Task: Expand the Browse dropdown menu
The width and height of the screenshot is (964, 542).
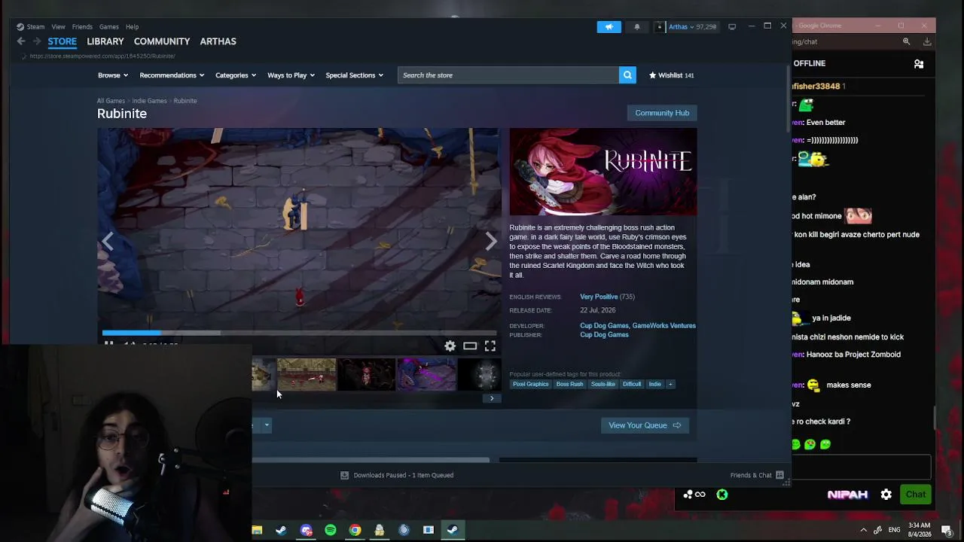Action: (x=113, y=75)
